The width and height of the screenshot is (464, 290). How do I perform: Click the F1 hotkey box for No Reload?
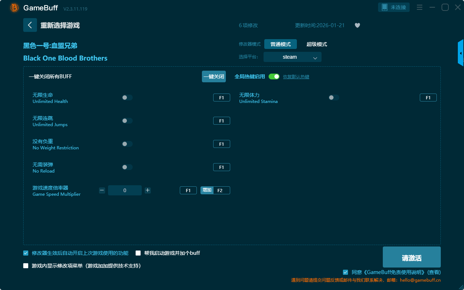221,167
